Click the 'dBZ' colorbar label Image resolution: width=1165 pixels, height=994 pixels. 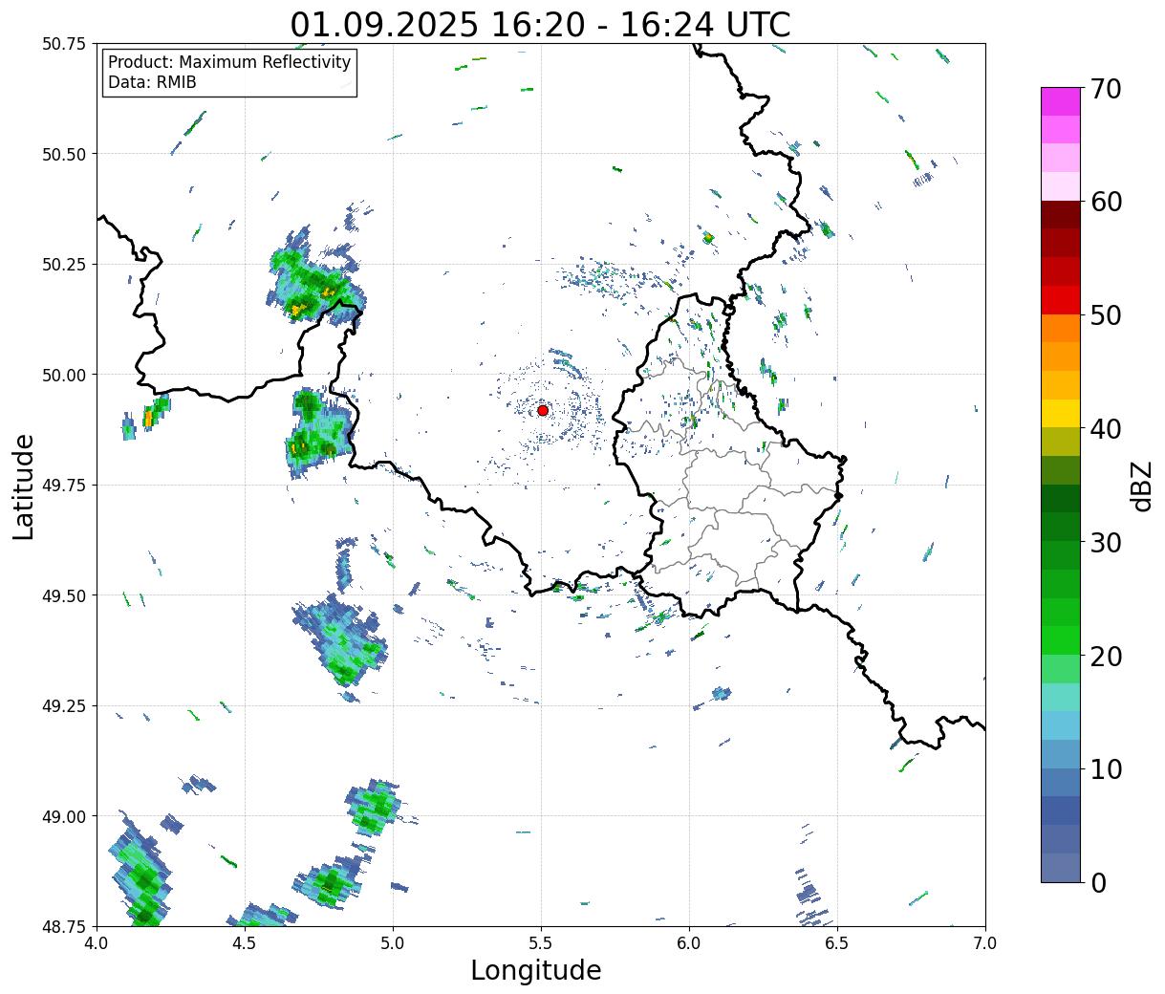pos(1140,485)
